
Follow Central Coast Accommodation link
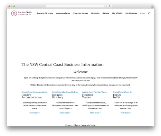[x=34, y=92]
